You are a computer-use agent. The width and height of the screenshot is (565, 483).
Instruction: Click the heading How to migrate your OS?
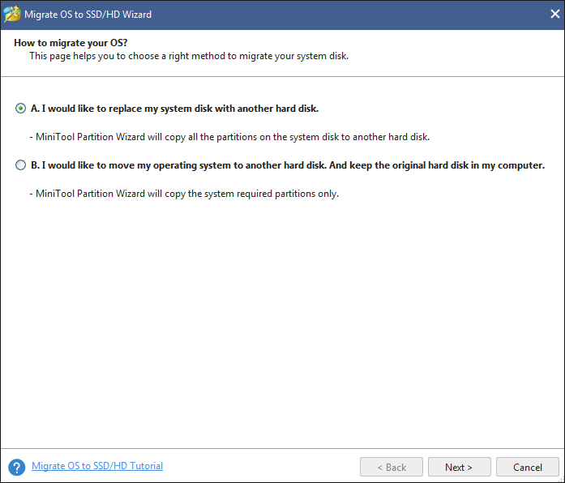pyautogui.click(x=71, y=43)
